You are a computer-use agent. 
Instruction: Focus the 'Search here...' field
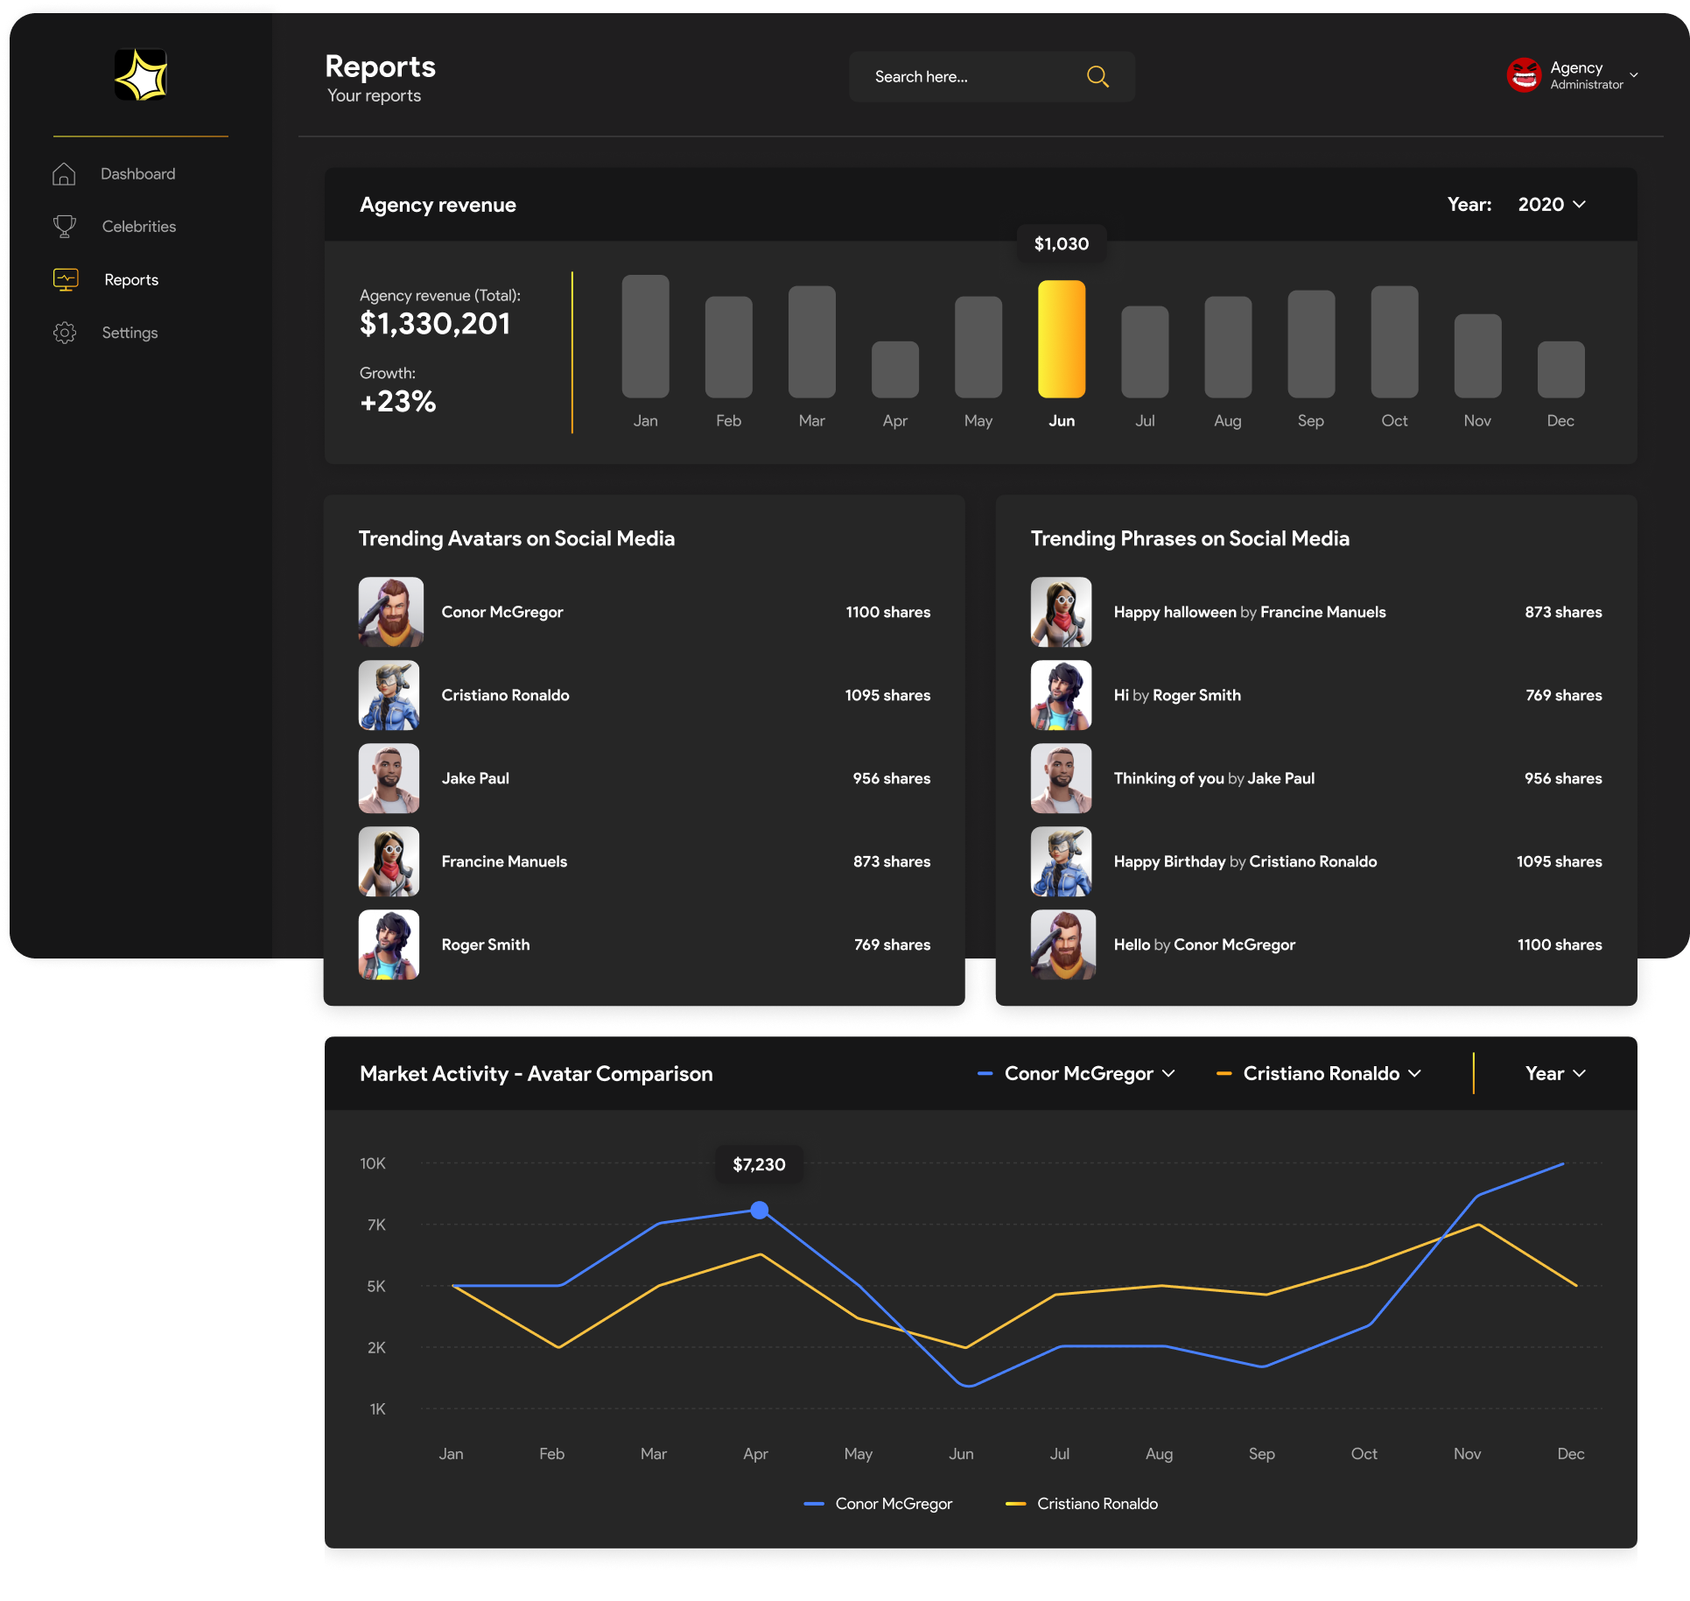(x=992, y=77)
